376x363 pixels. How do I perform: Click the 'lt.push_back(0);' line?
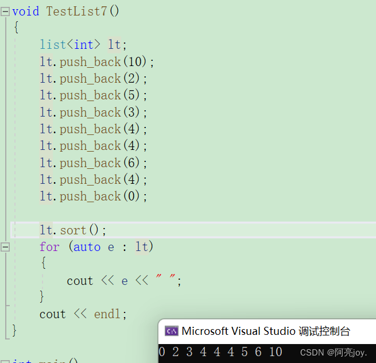pyautogui.click(x=93, y=196)
